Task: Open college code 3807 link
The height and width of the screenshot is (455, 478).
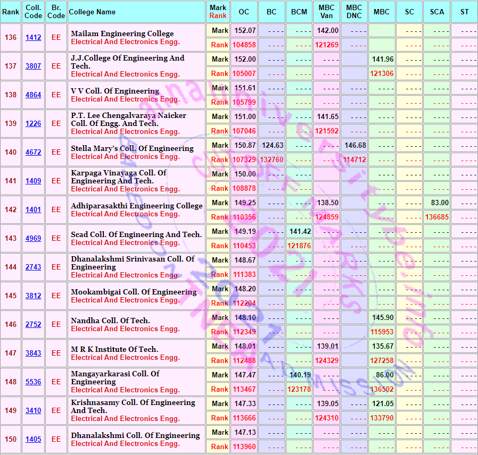Action: coord(33,66)
